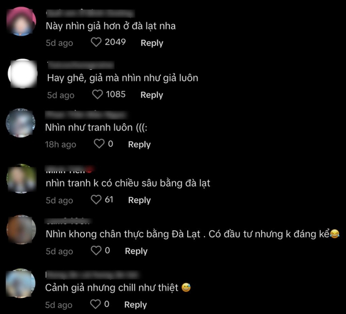Open white avatar of second commenter
Image resolution: width=346 pixels, height=314 pixels.
pos(23,73)
